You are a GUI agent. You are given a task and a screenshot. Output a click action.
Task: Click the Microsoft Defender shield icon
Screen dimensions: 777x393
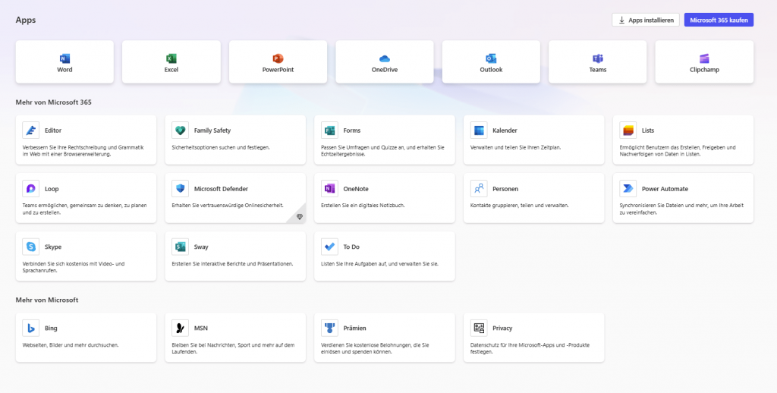coord(180,189)
